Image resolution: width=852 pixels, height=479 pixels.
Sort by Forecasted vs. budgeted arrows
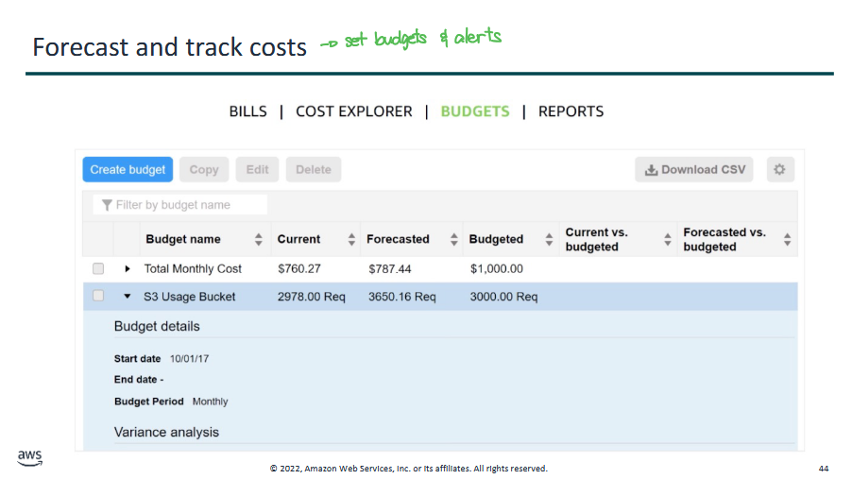[x=787, y=240]
